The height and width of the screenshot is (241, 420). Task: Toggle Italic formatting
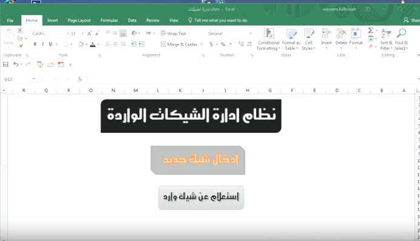point(42,44)
